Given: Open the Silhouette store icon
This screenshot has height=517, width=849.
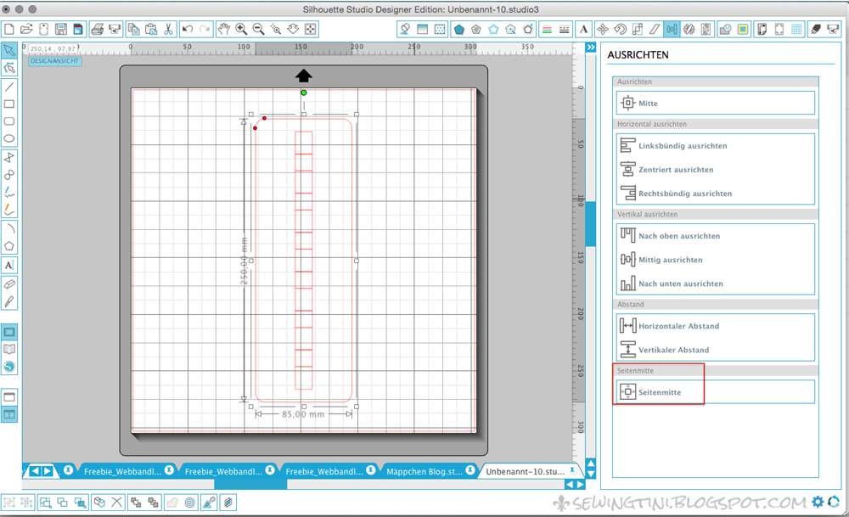Looking at the screenshot, I should pos(9,367).
